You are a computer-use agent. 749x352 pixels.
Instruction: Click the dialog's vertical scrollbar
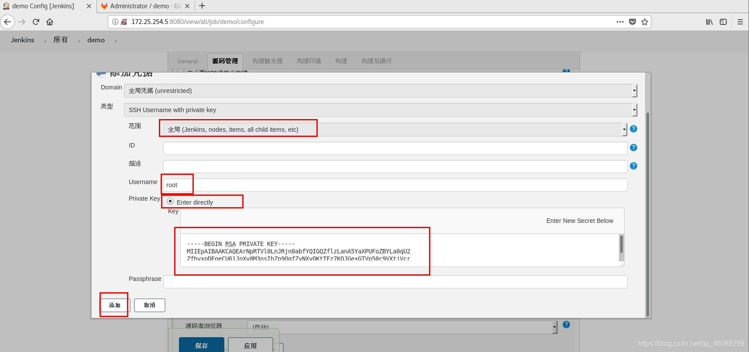(x=648, y=214)
